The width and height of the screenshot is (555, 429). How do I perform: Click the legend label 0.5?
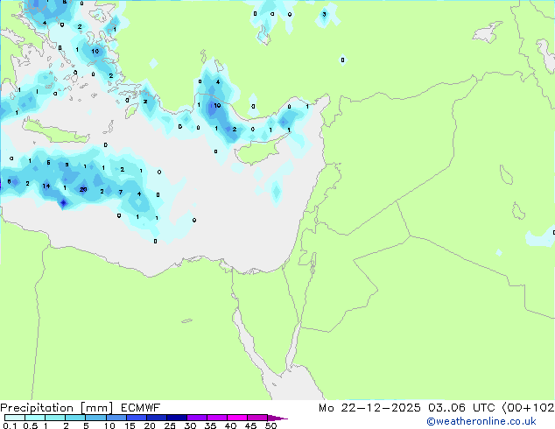30,425
